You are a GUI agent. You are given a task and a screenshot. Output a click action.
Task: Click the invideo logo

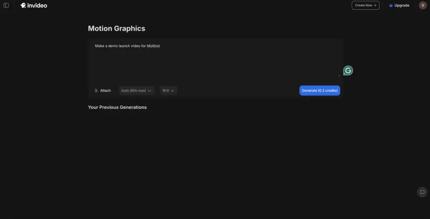[x=34, y=5]
